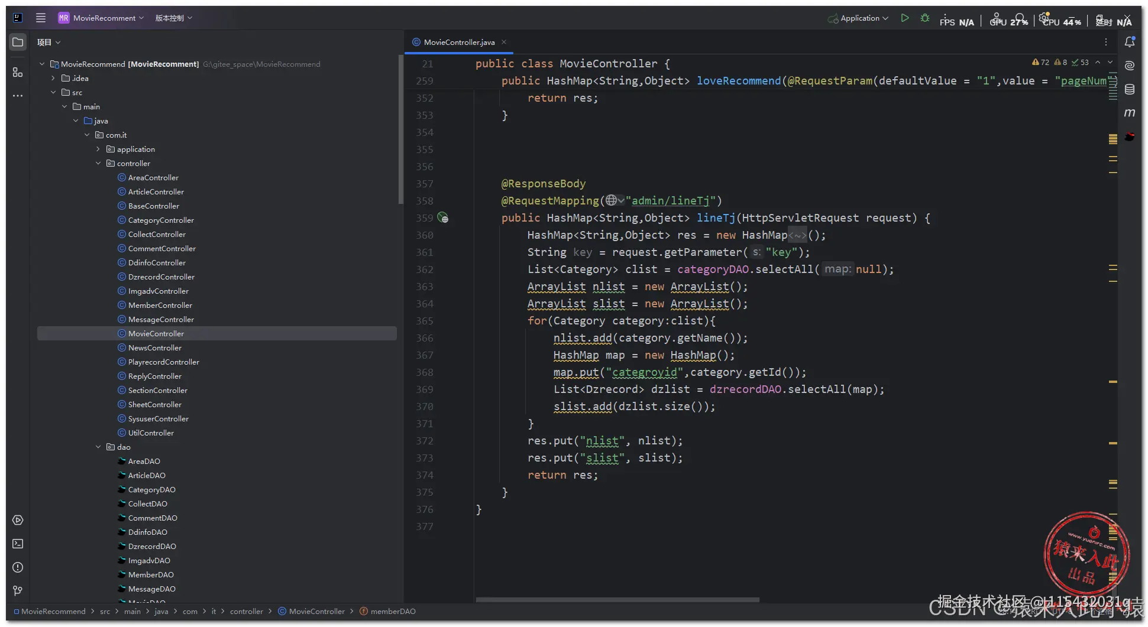Viewport: 1148px width, 627px height.
Task: Expand the .idea folder
Action: pos(53,78)
